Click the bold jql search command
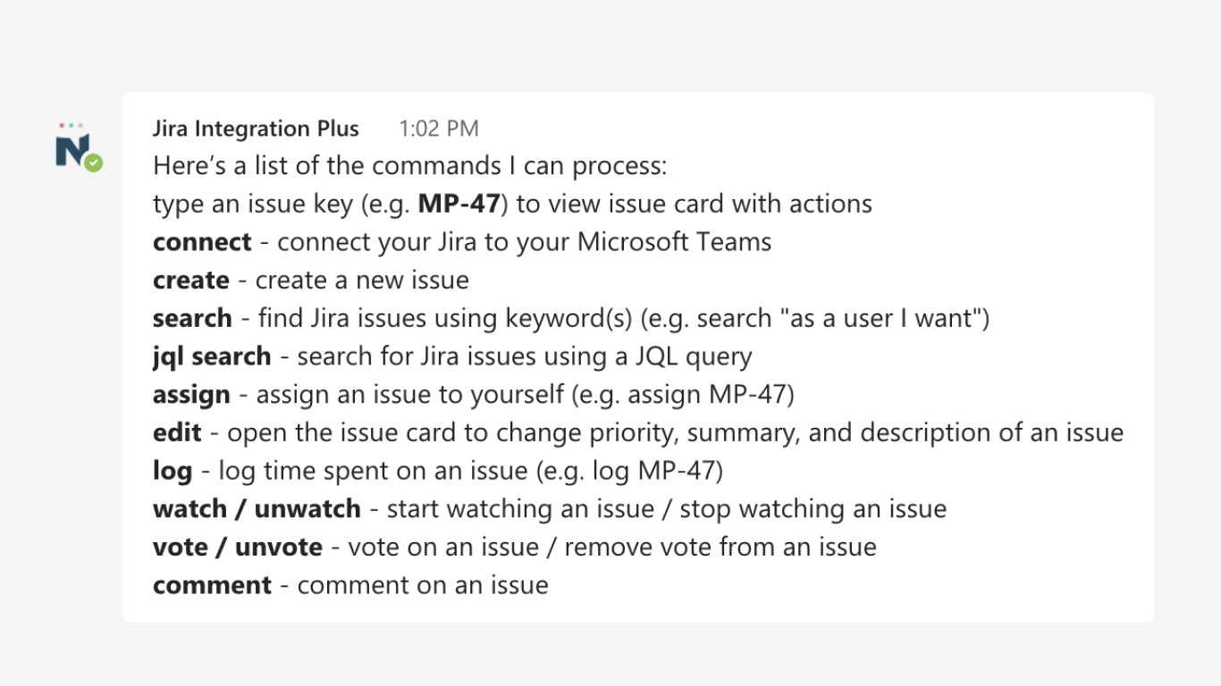 (212, 356)
